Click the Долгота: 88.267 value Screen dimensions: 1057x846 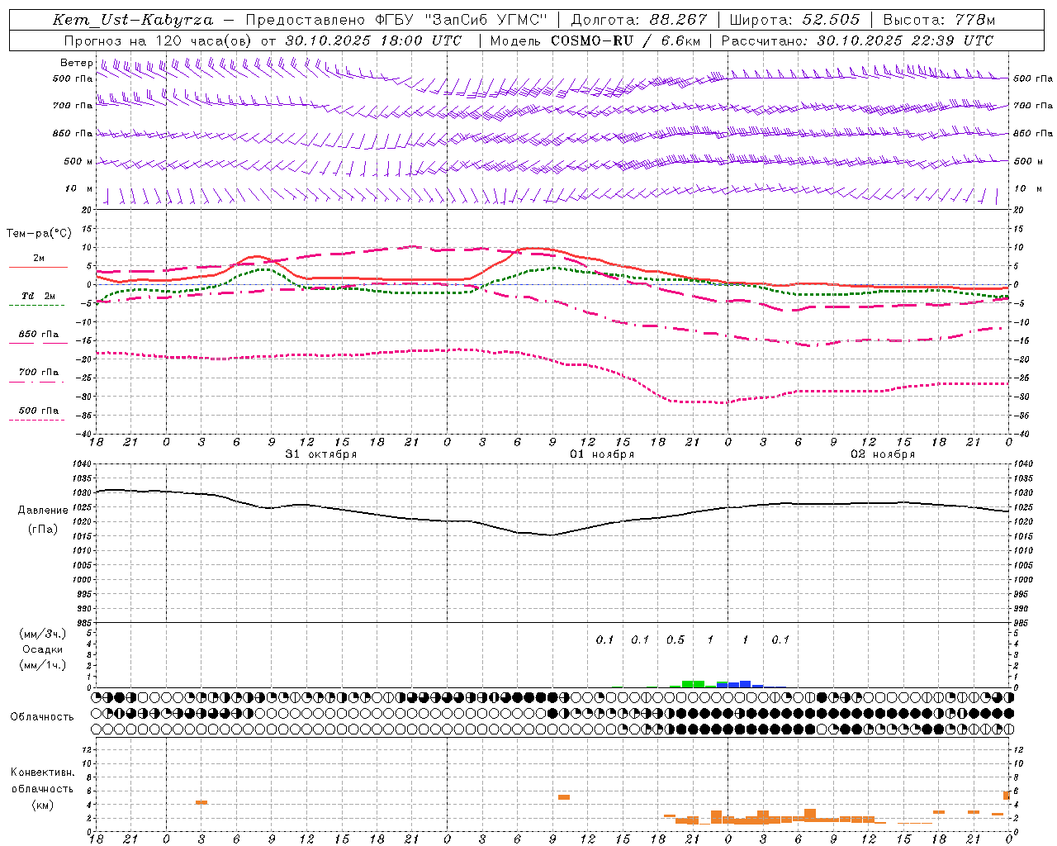point(639,20)
